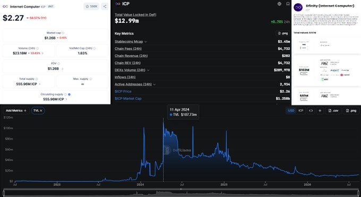Open the Chain Fees (24h) link

tap(128, 49)
